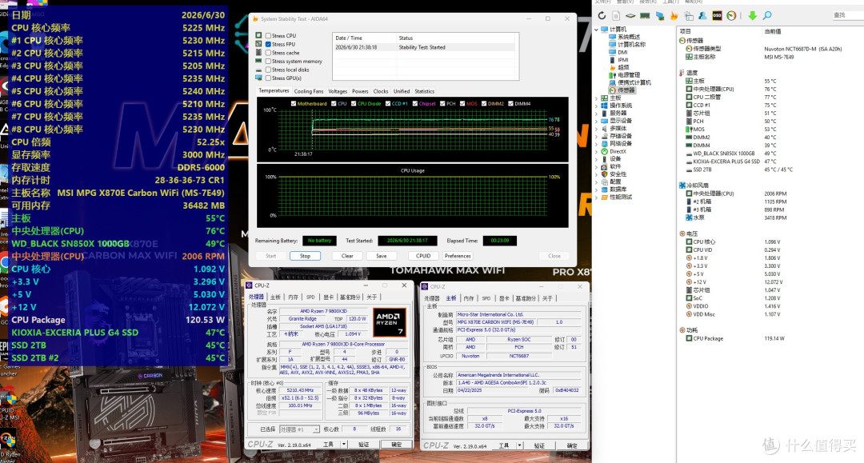Open 工具 dropdown arrow in the right CPU-Z window
Screen dimensions: 864x463
pos(519,445)
